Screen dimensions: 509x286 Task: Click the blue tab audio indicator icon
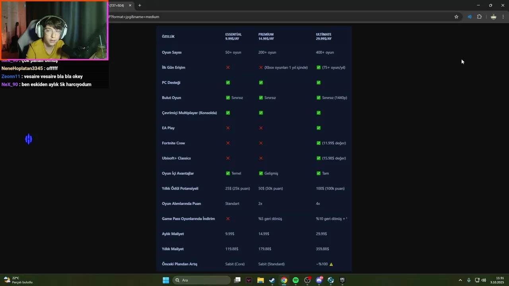coord(470,17)
